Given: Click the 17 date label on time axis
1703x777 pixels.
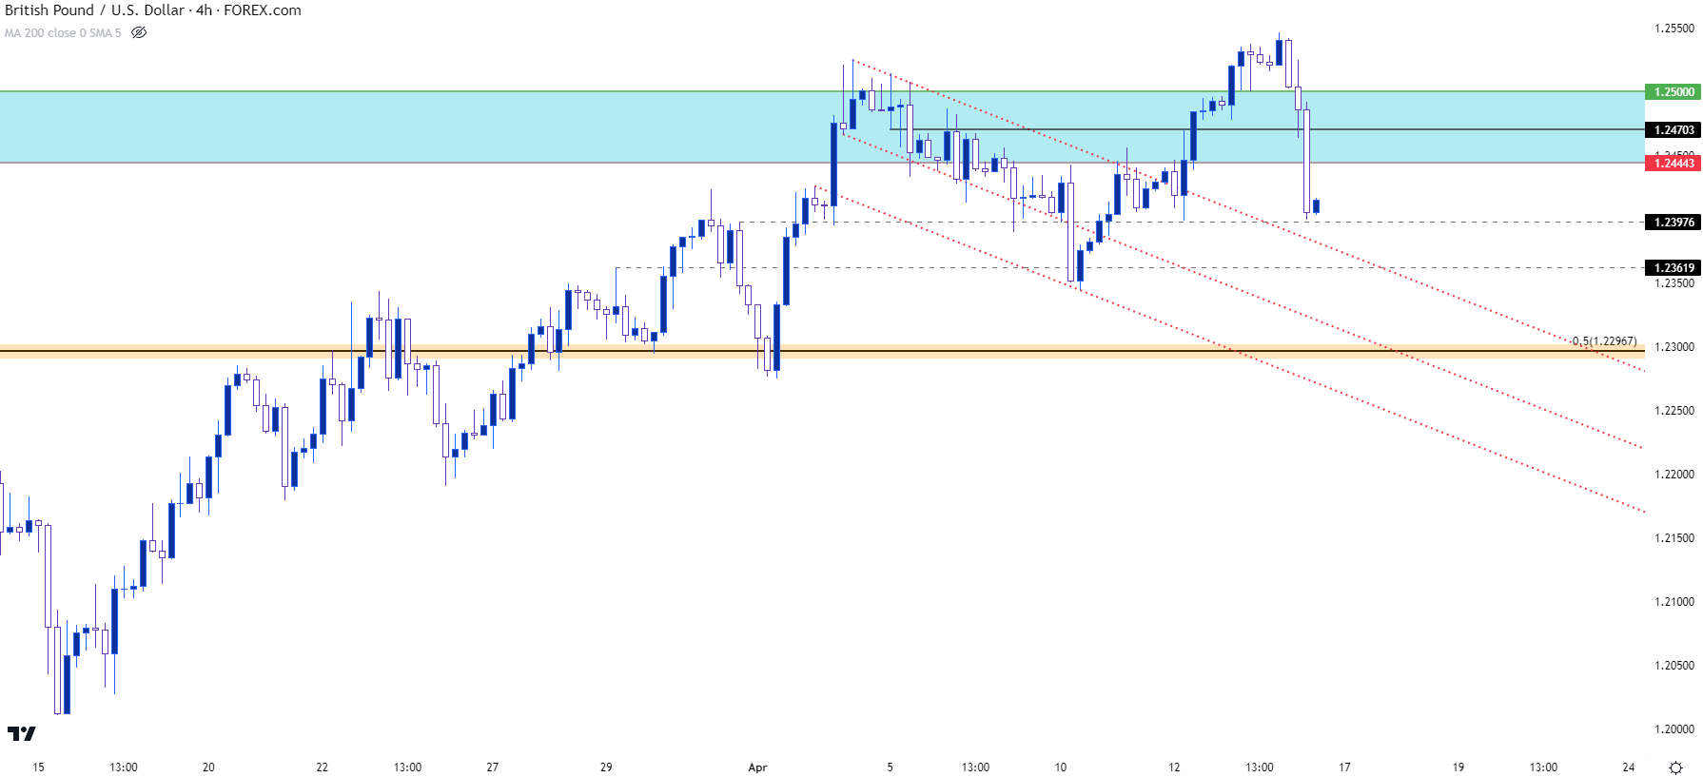Looking at the screenshot, I should 1344,767.
